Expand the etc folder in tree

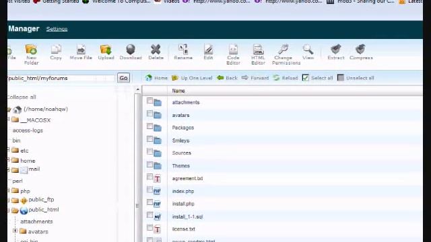[x=9, y=149]
